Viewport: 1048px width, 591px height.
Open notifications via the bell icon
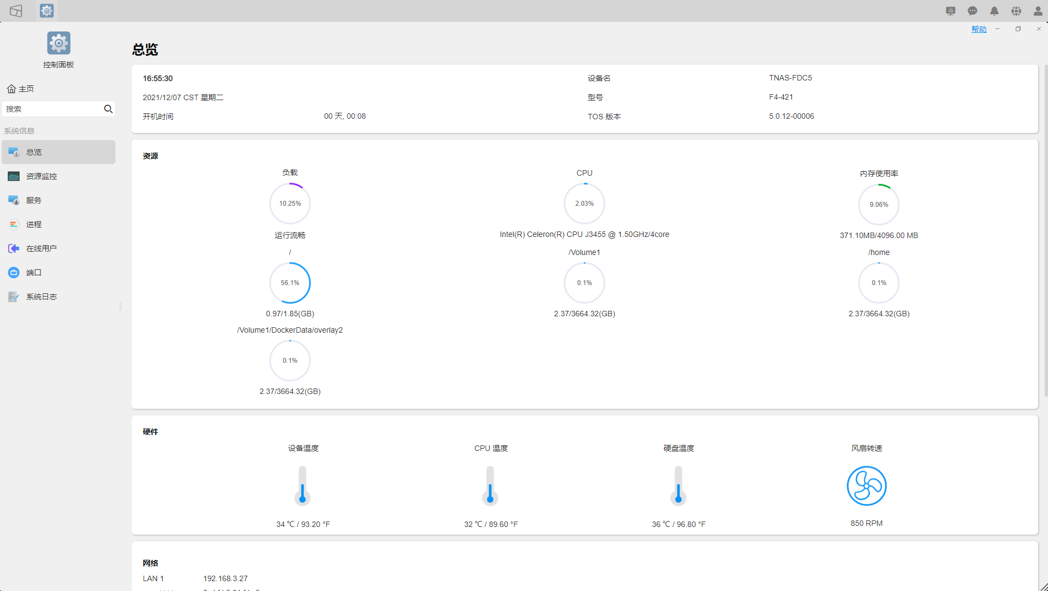click(x=994, y=11)
